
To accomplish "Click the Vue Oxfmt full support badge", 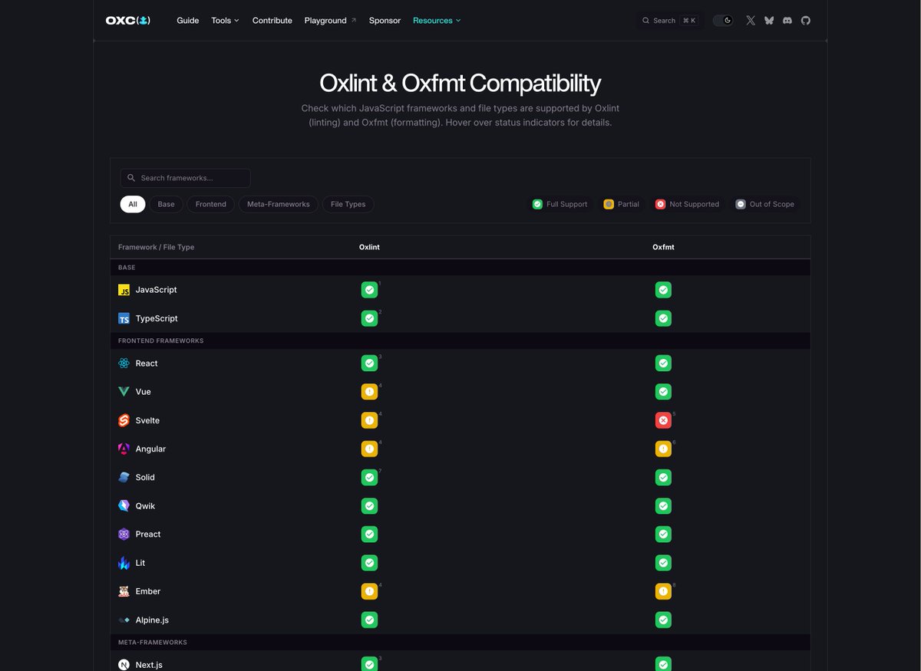I will point(663,392).
